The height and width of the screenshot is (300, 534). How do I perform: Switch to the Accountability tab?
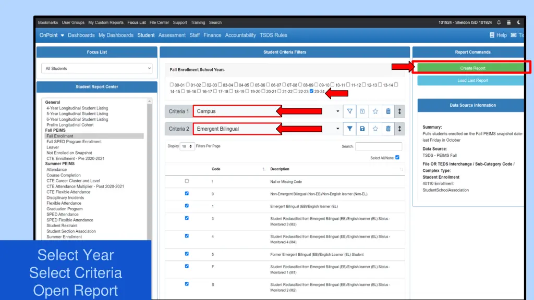(240, 35)
